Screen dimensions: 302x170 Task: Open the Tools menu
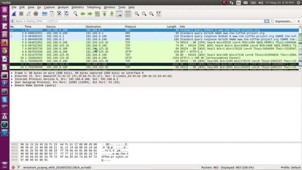coord(122,7)
